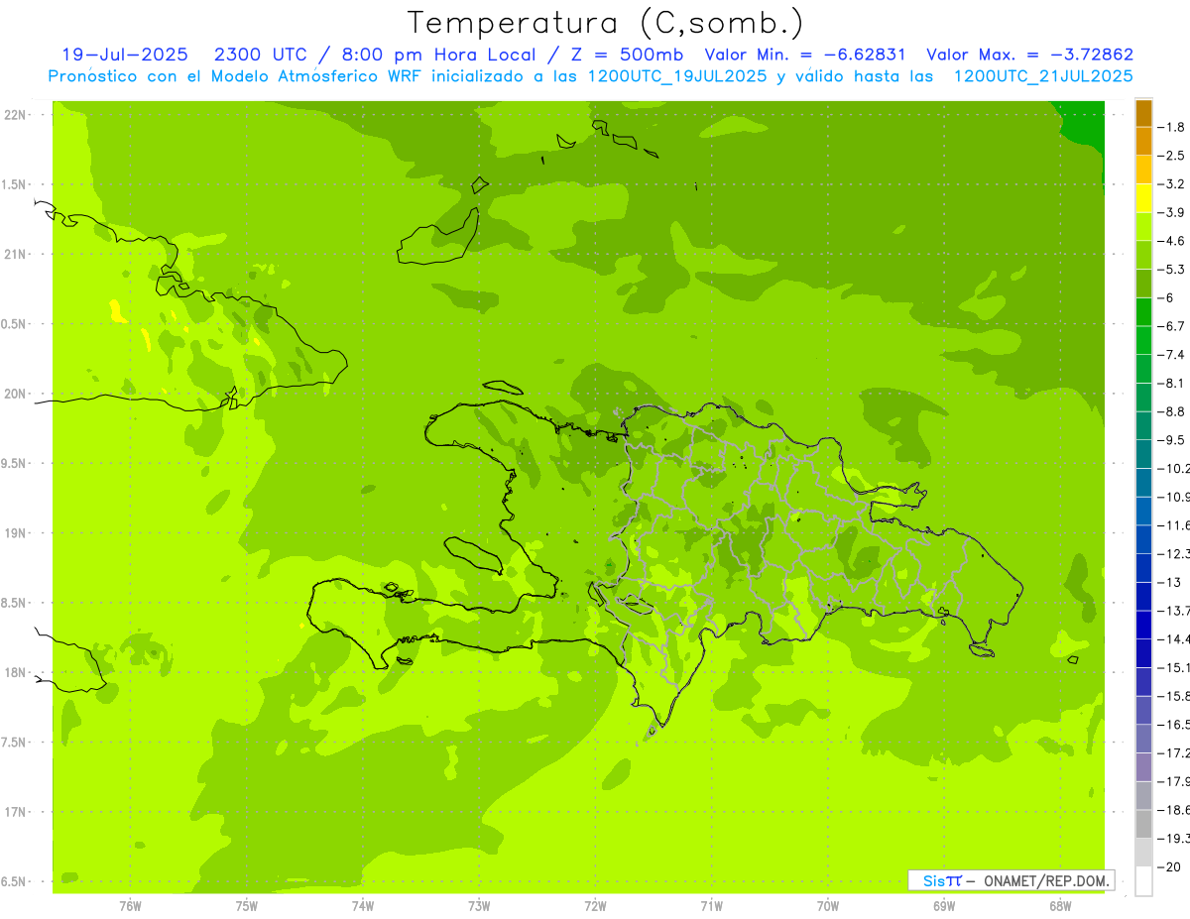The width and height of the screenshot is (1190, 919).
Task: Click the "18N" latitude axis label
Action: (15, 672)
